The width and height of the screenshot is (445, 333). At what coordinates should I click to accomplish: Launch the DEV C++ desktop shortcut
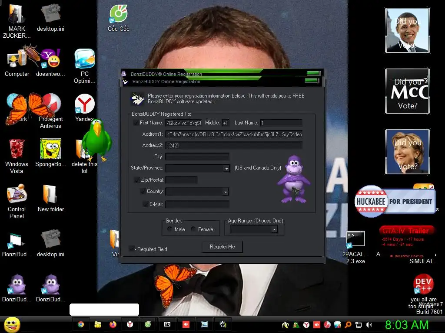pos(423,284)
